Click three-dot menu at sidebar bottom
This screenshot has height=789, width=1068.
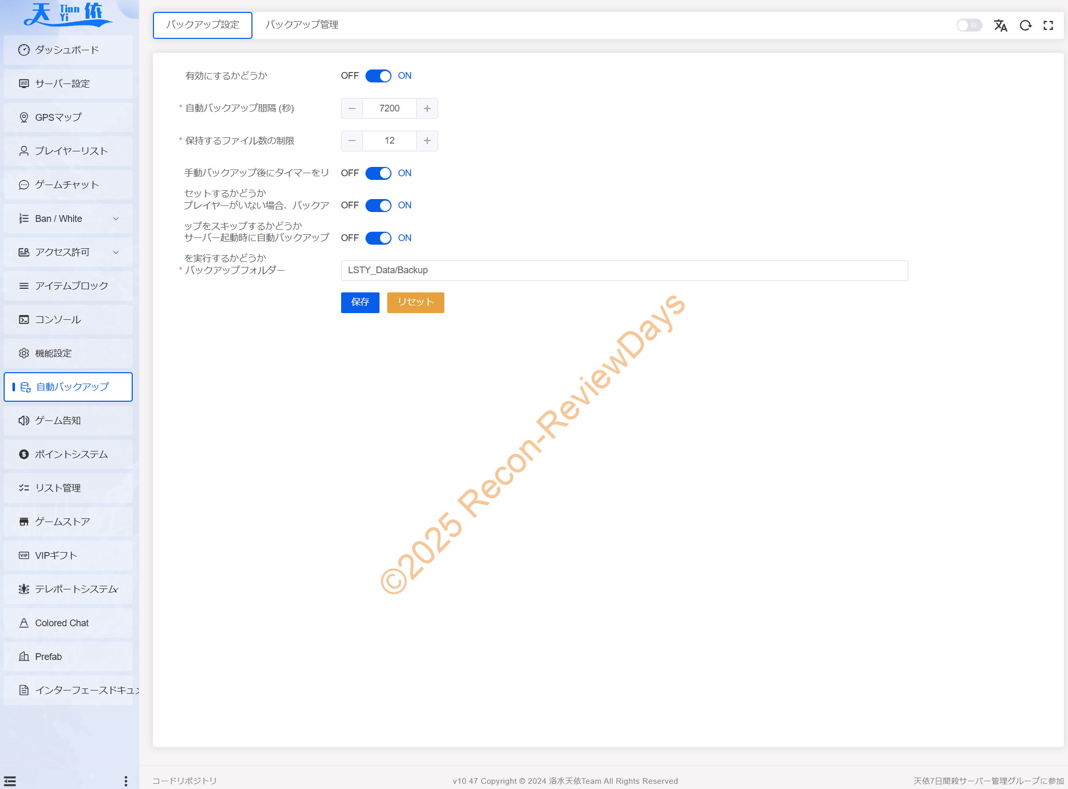125,781
